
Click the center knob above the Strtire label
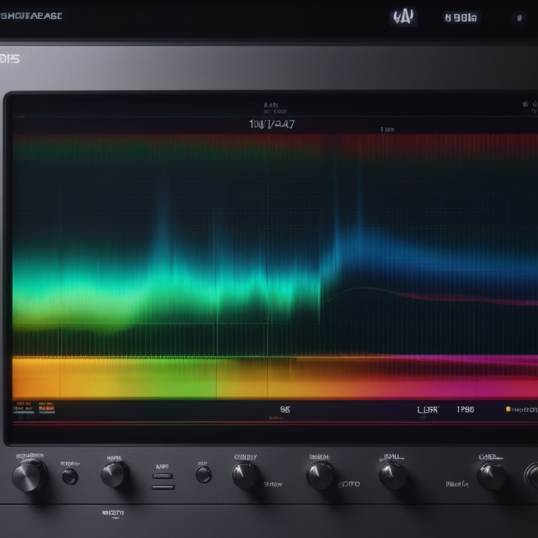(x=245, y=475)
